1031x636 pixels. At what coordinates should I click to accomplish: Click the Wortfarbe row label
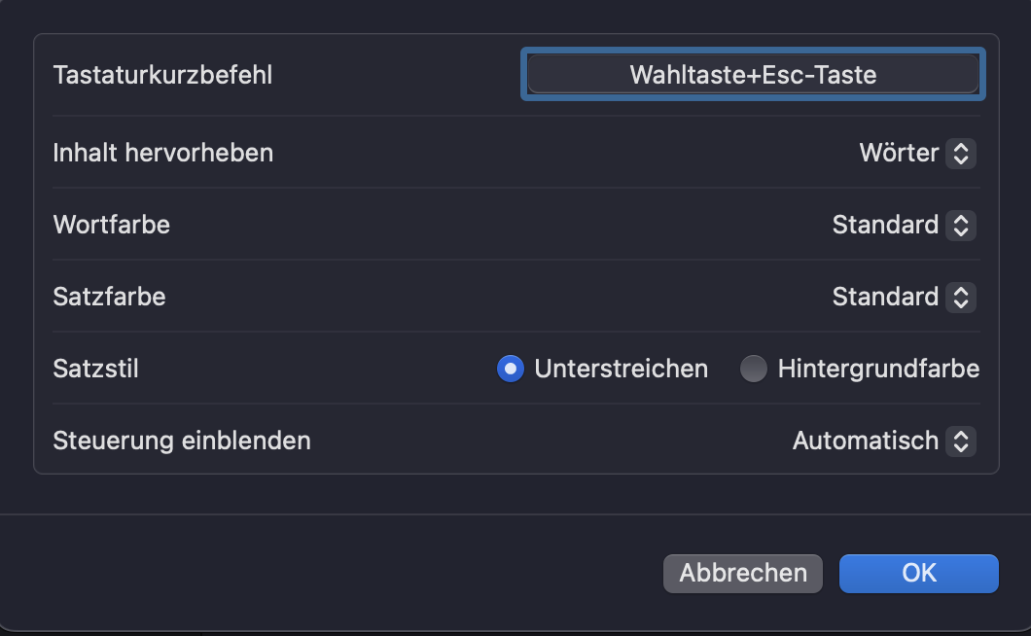point(111,225)
